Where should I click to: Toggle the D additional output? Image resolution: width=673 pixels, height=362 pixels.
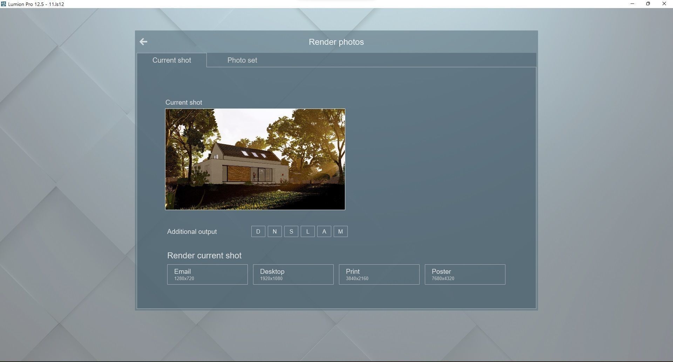click(x=258, y=231)
